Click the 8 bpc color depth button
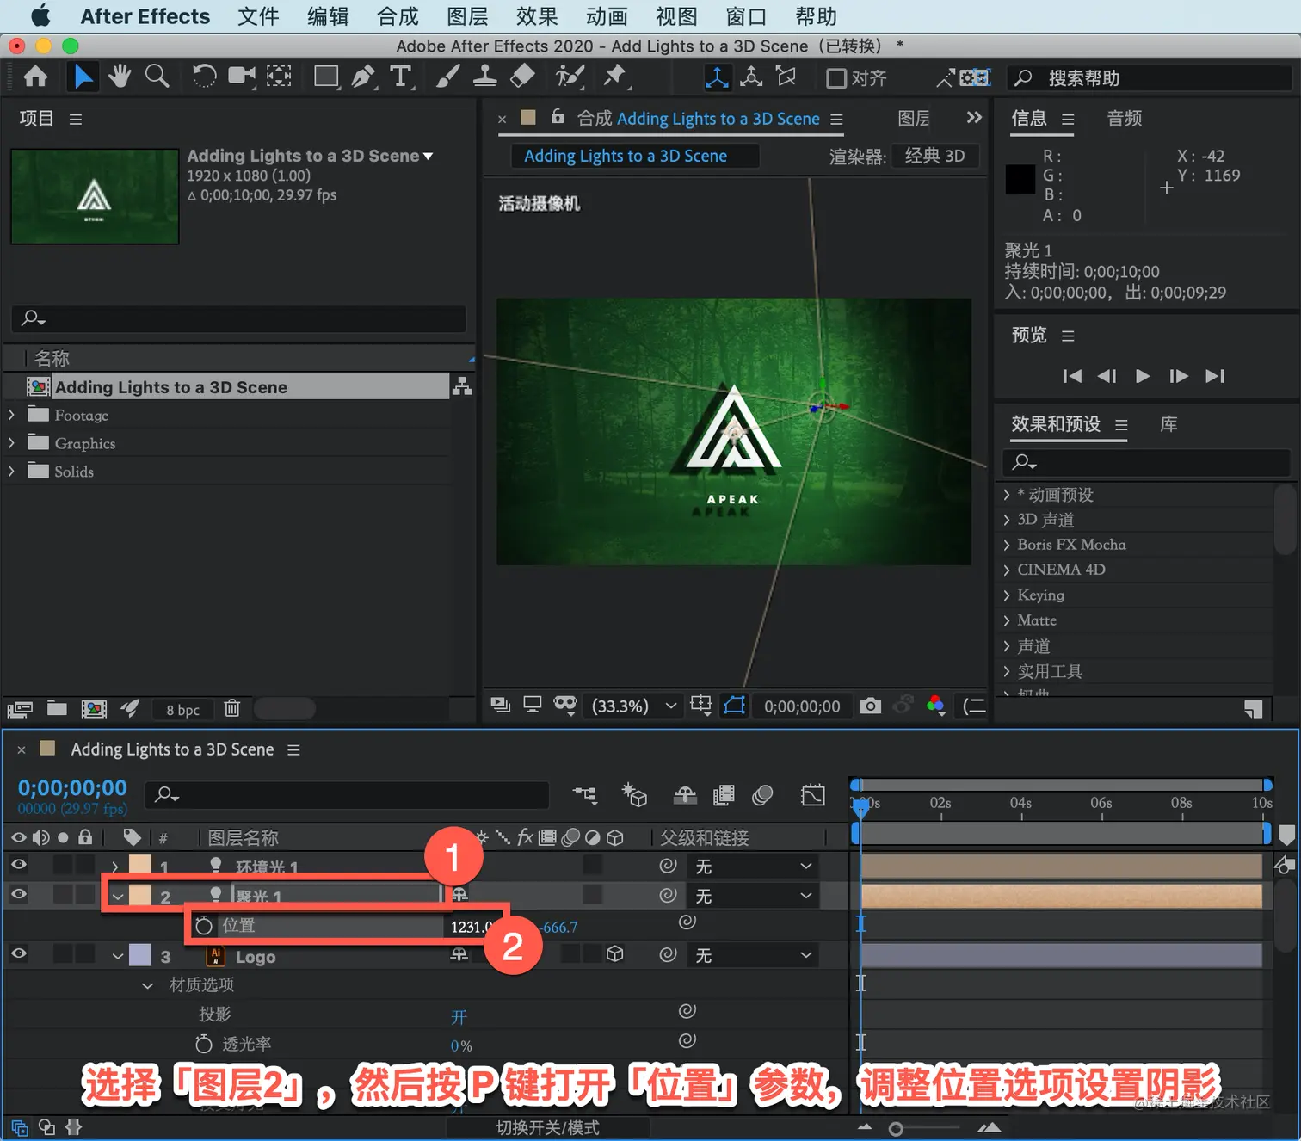1301x1141 pixels. [182, 710]
